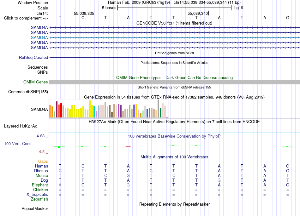The image size is (300, 216).
Task: Click the RepeatMasker track label
Action: click(x=35, y=208)
